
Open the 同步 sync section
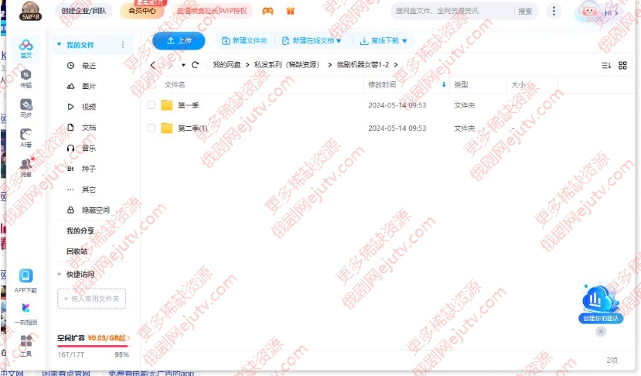(x=26, y=108)
